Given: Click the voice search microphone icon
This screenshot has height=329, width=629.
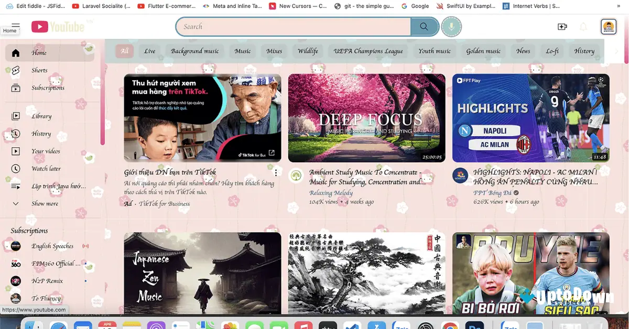Looking at the screenshot, I should point(451,27).
